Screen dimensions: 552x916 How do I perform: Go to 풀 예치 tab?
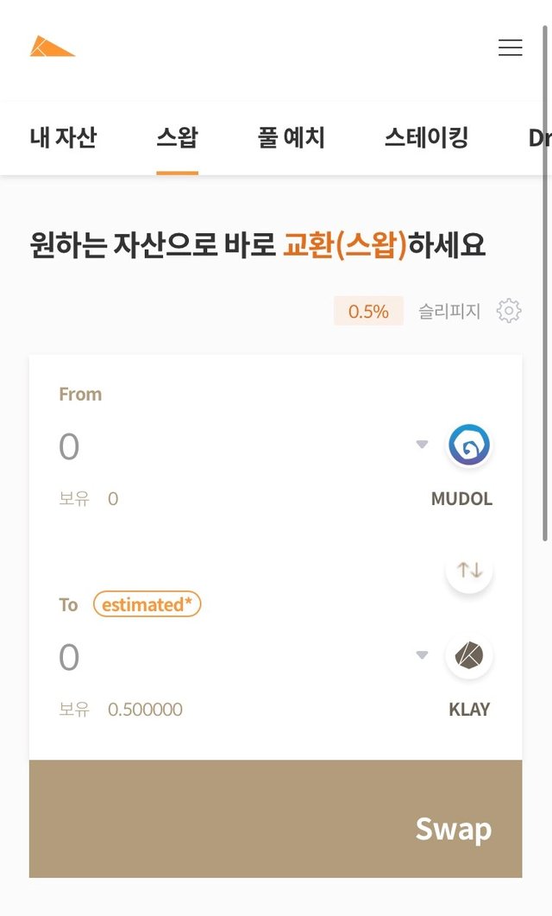(291, 137)
